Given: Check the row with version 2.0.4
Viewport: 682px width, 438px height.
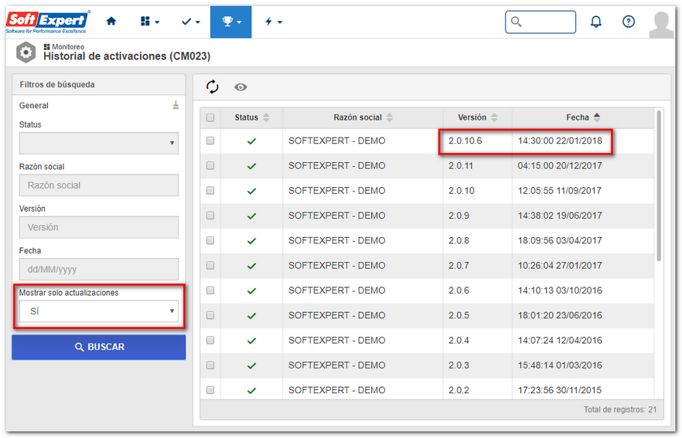Looking at the screenshot, I should 210,340.
